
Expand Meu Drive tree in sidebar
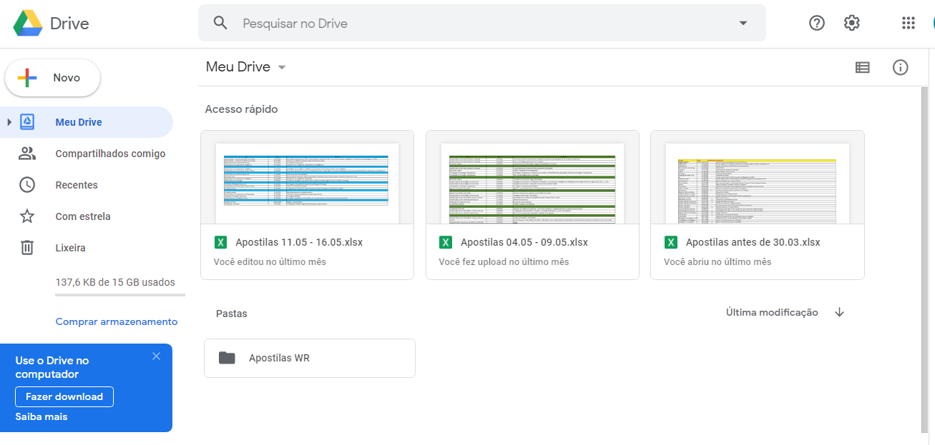click(x=9, y=122)
